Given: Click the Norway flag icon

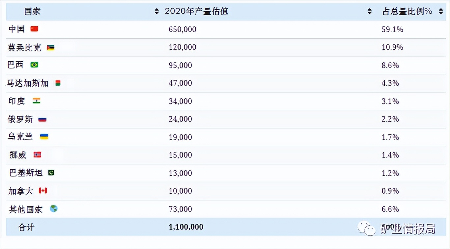Looking at the screenshot, I should (x=38, y=155).
